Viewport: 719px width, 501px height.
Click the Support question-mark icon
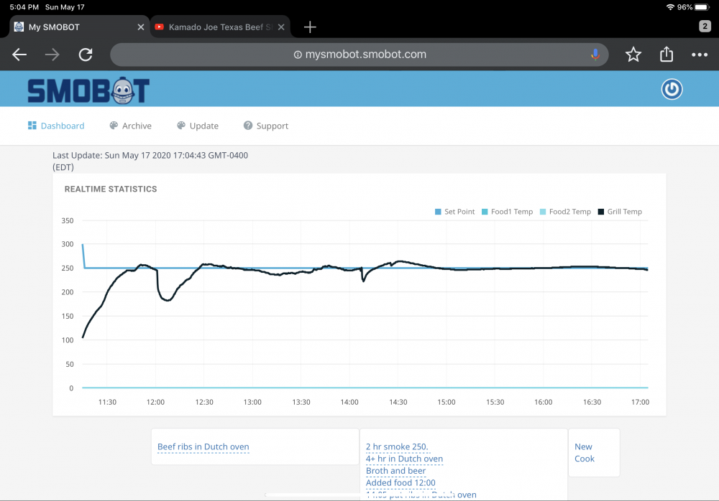click(x=248, y=126)
